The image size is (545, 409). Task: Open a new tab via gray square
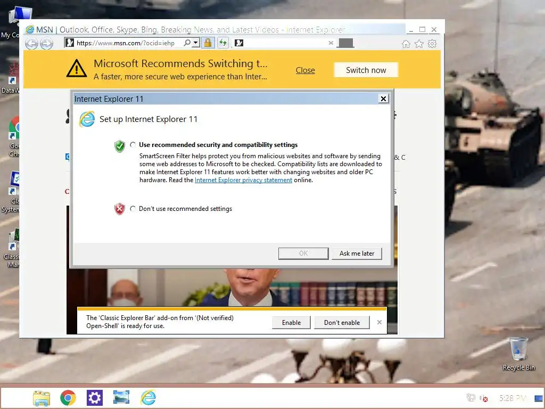346,43
